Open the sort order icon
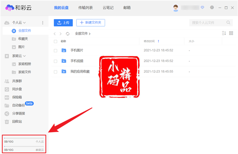Screen dimensions: 238x154 (224, 33)
